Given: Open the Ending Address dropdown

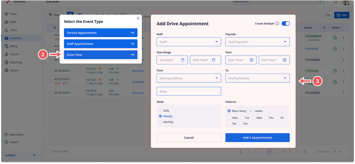Looking at the screenshot, I should coord(257,78).
